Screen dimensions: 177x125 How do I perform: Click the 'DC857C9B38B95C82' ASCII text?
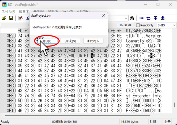144,71
